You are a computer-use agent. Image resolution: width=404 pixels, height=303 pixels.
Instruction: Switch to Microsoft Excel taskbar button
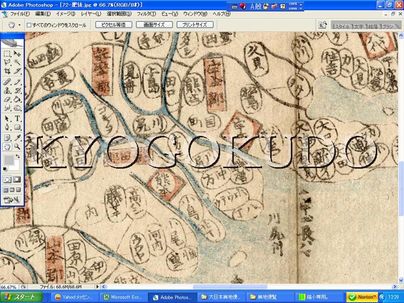[124, 297]
